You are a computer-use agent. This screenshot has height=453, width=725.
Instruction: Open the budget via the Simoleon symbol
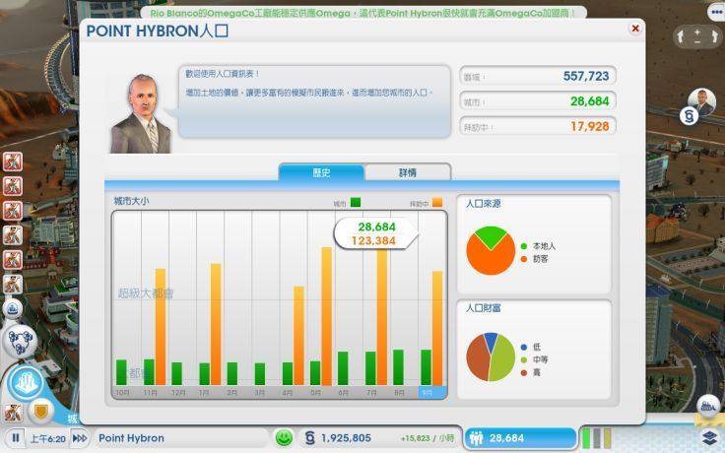[309, 438]
